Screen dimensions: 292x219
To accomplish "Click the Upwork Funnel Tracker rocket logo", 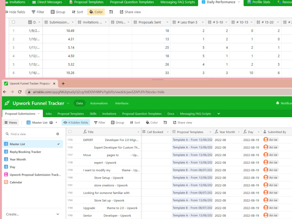I will tap(7, 103).
